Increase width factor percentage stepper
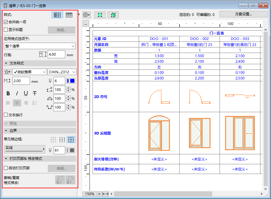Screen dimensions: 271x199 (68, 97)
